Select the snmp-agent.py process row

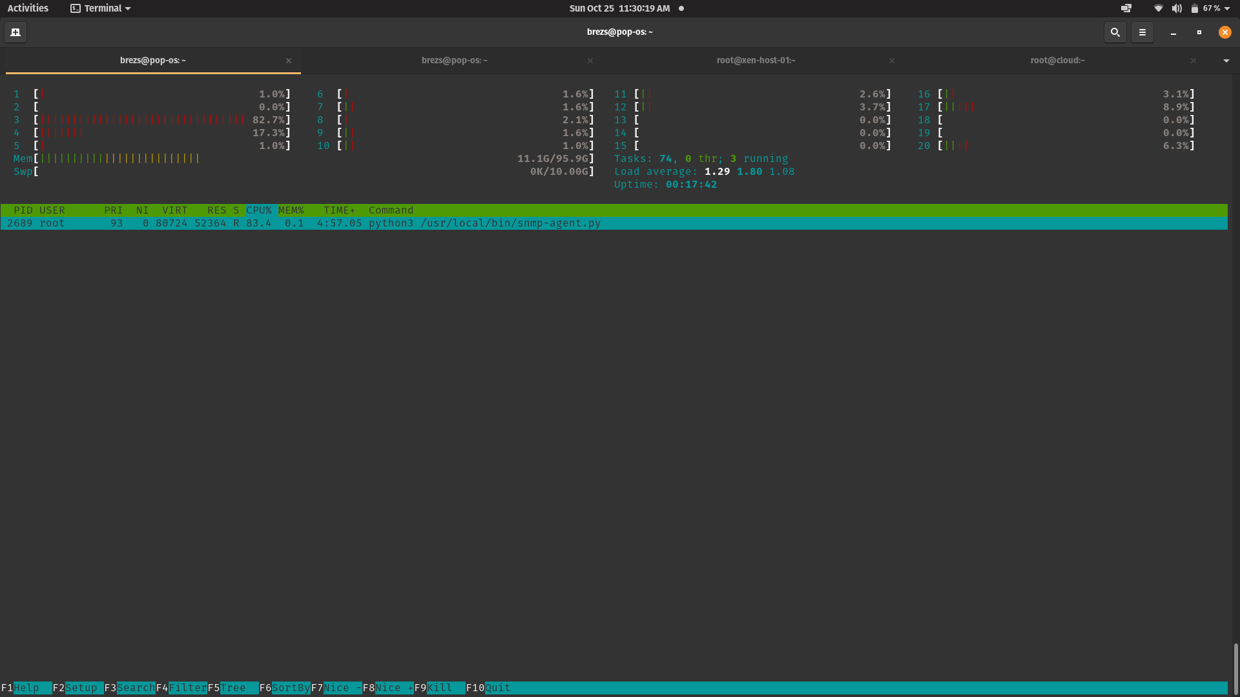[x=484, y=223]
